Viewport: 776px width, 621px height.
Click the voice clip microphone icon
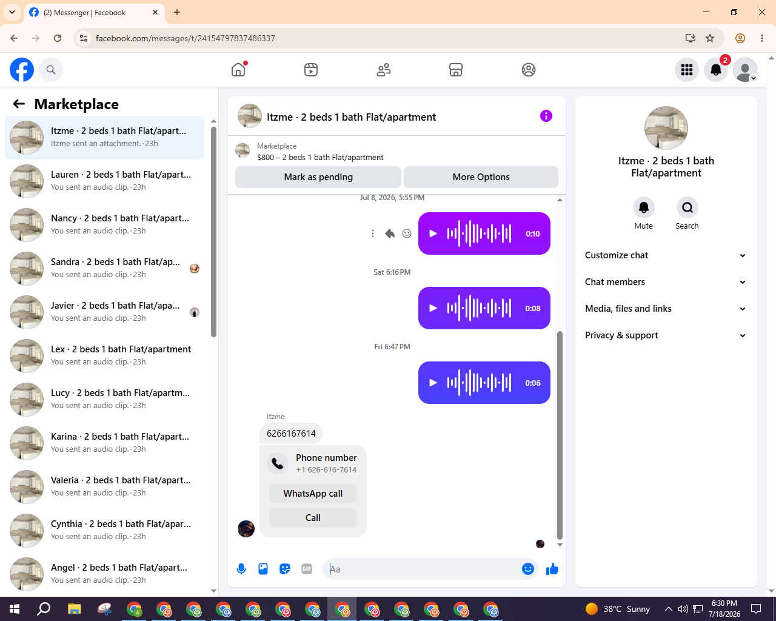241,569
